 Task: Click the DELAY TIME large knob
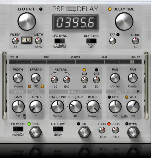124,21
